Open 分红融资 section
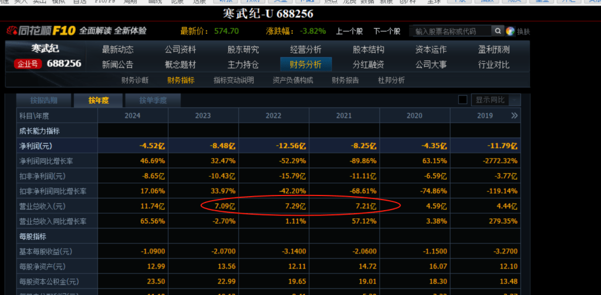This screenshot has height=295, width=601. (369, 64)
